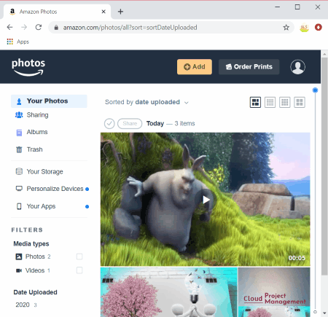Open the Sorted by date uploaded dropdown
The height and width of the screenshot is (317, 328).
[147, 102]
